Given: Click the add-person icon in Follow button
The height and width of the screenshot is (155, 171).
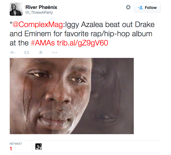Looking at the screenshot, I should [x=140, y=8].
